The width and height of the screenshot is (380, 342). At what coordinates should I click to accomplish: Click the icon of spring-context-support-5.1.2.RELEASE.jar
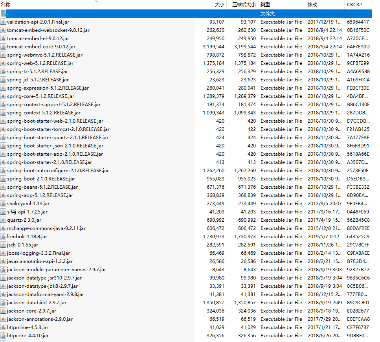(3, 104)
